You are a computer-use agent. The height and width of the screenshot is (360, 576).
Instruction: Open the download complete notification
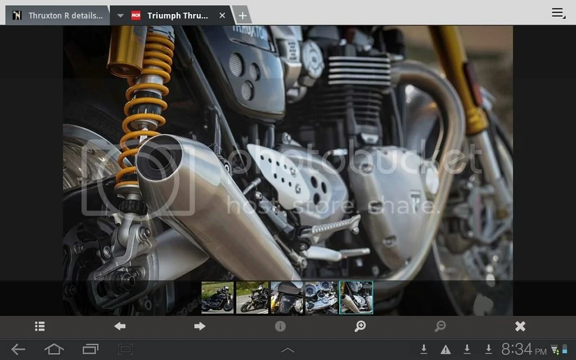(424, 349)
